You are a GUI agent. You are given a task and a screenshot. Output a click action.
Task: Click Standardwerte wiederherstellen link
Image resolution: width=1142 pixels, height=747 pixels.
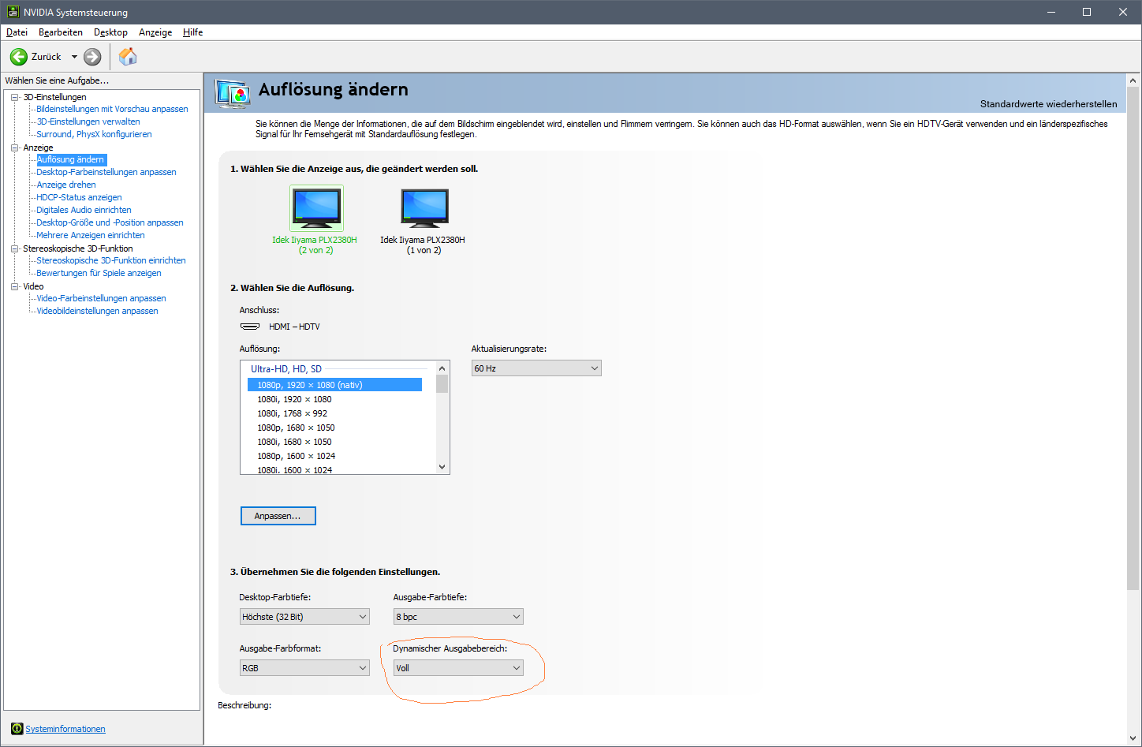pyautogui.click(x=1048, y=104)
